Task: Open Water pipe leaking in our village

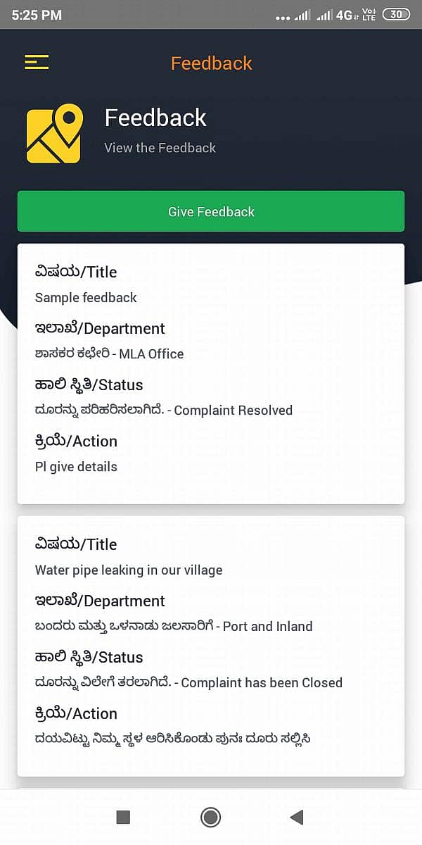Action: [129, 570]
